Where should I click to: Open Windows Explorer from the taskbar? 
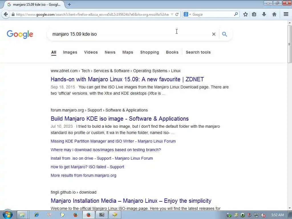click(x=22, y=215)
